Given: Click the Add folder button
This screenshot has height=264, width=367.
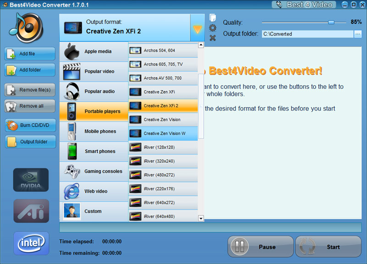Looking at the screenshot, I should 30,70.
